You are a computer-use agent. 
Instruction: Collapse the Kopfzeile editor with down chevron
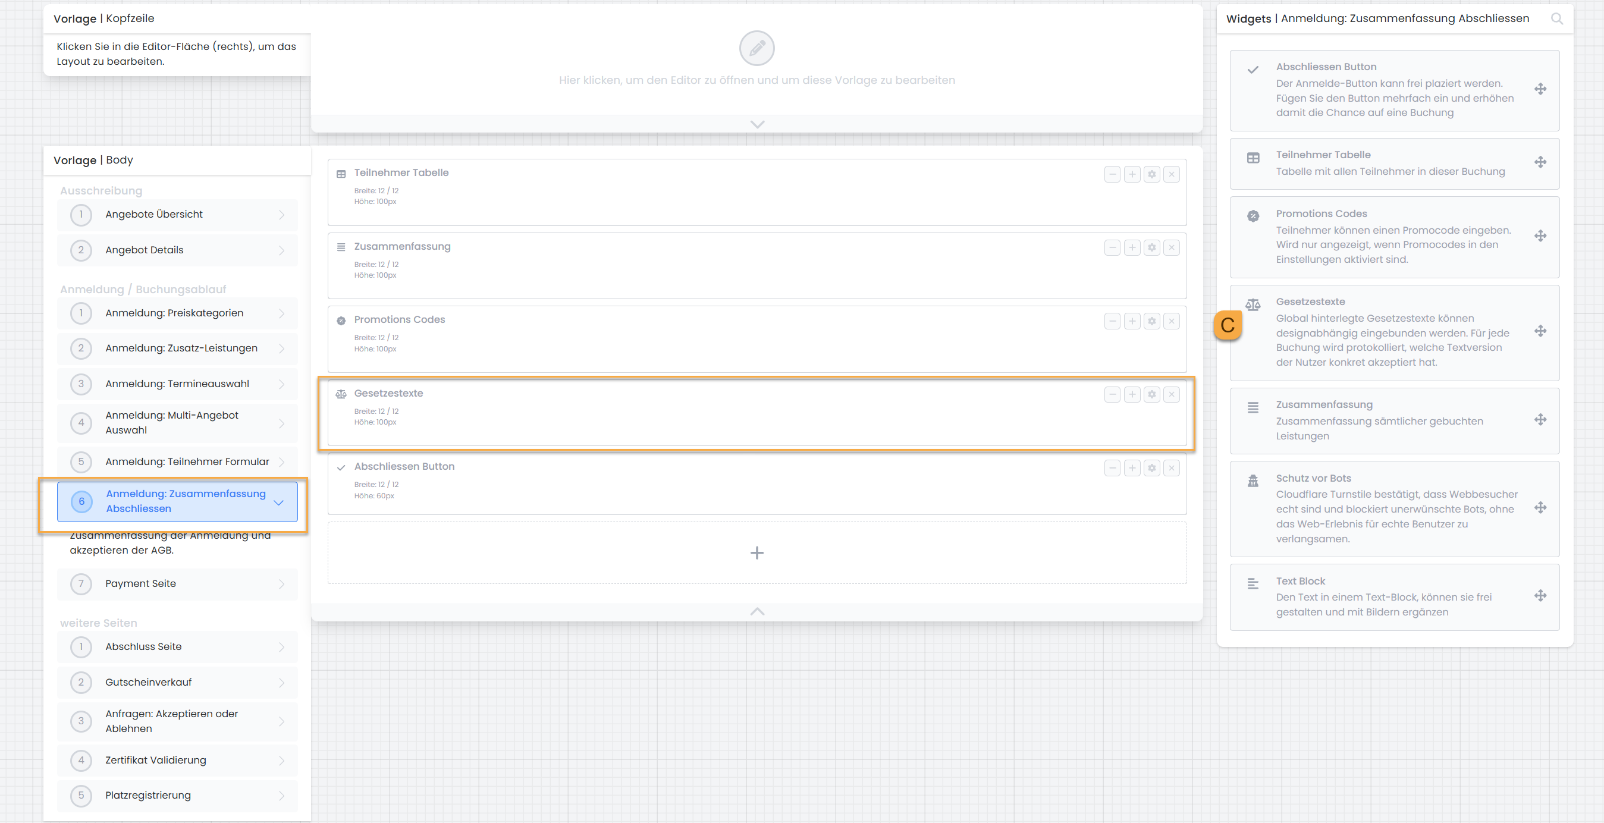pyautogui.click(x=757, y=124)
